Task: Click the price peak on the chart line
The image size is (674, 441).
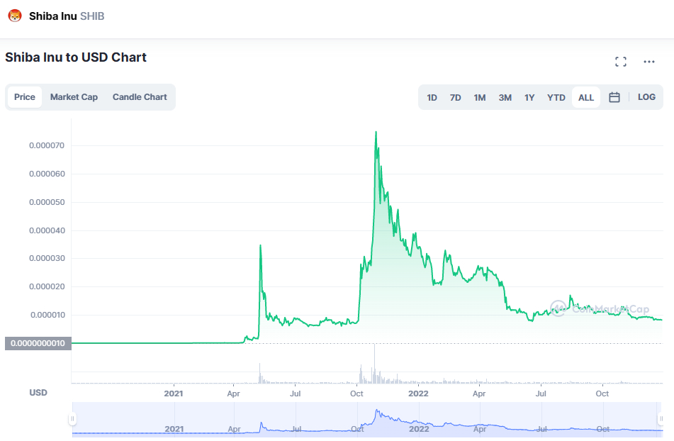Action: tap(376, 132)
